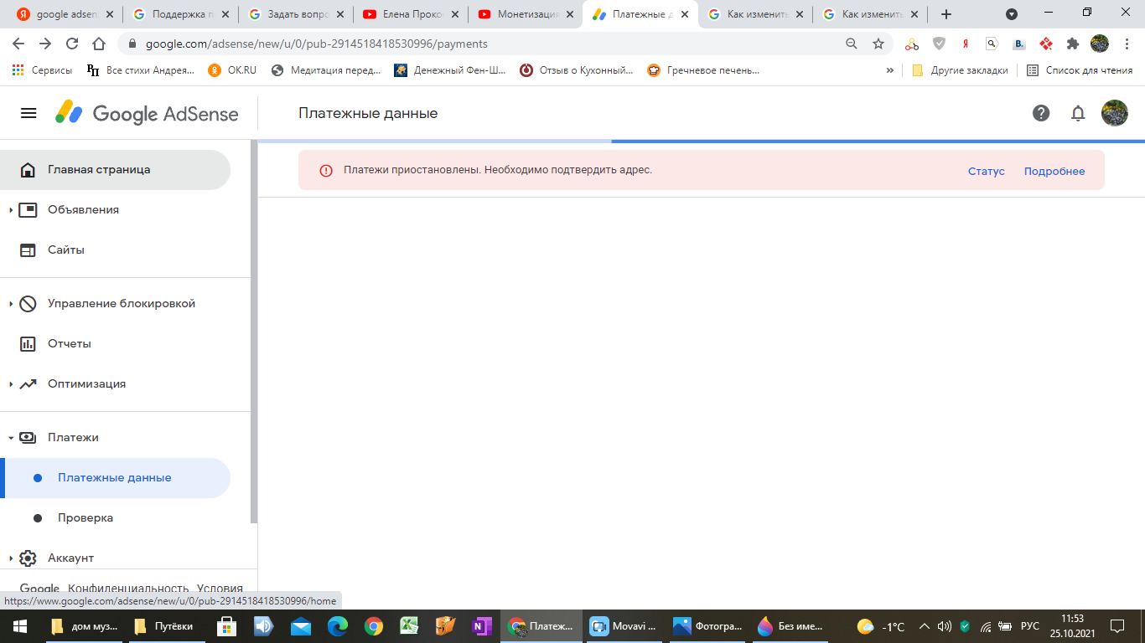The width and height of the screenshot is (1145, 643).
Task: Open the Chrome extensions puzzle icon
Action: [1072, 44]
